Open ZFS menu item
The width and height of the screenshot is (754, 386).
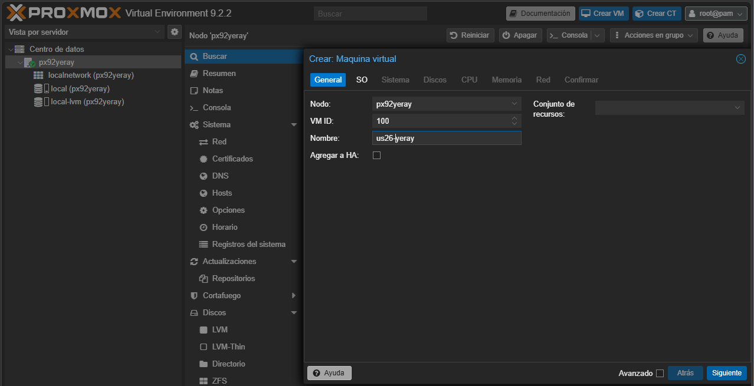point(244,381)
